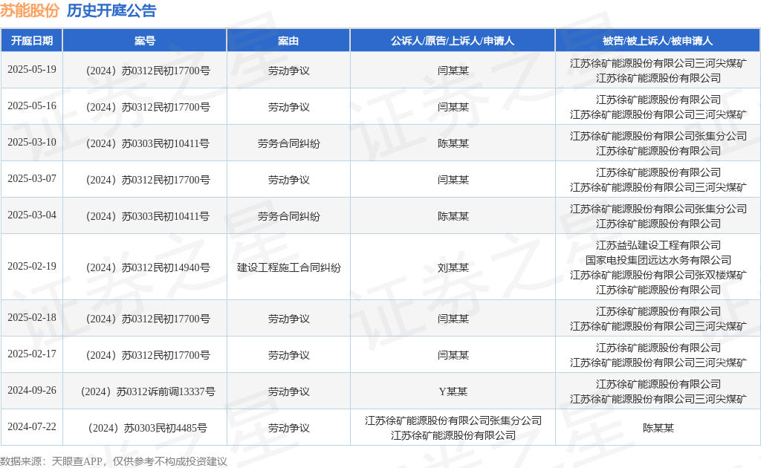Click 劳务合同纠纷 in the 2025-03-04 row
This screenshot has width=761, height=468.
tap(289, 216)
